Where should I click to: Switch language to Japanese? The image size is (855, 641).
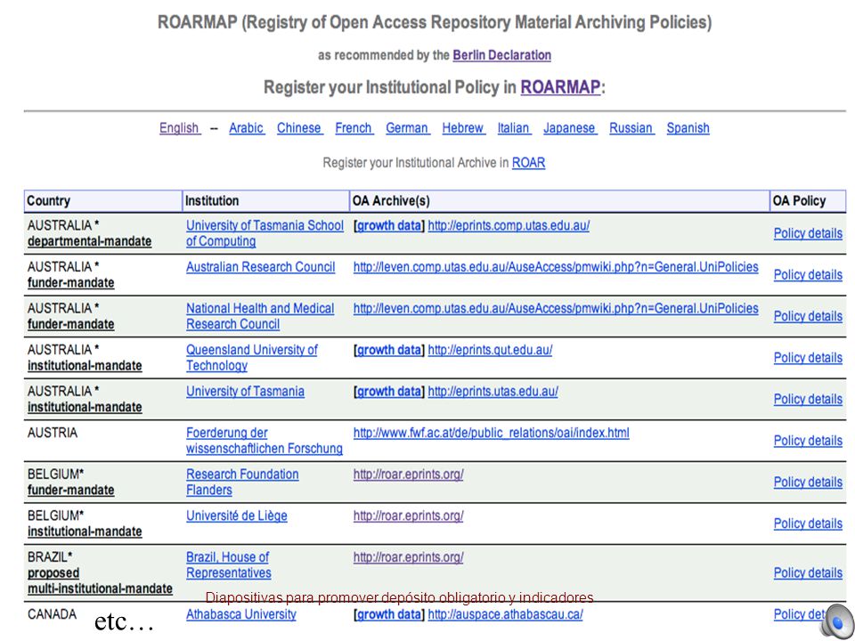coord(570,128)
